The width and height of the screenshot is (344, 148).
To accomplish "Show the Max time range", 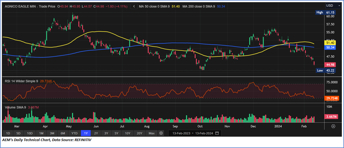I will click(x=151, y=133).
